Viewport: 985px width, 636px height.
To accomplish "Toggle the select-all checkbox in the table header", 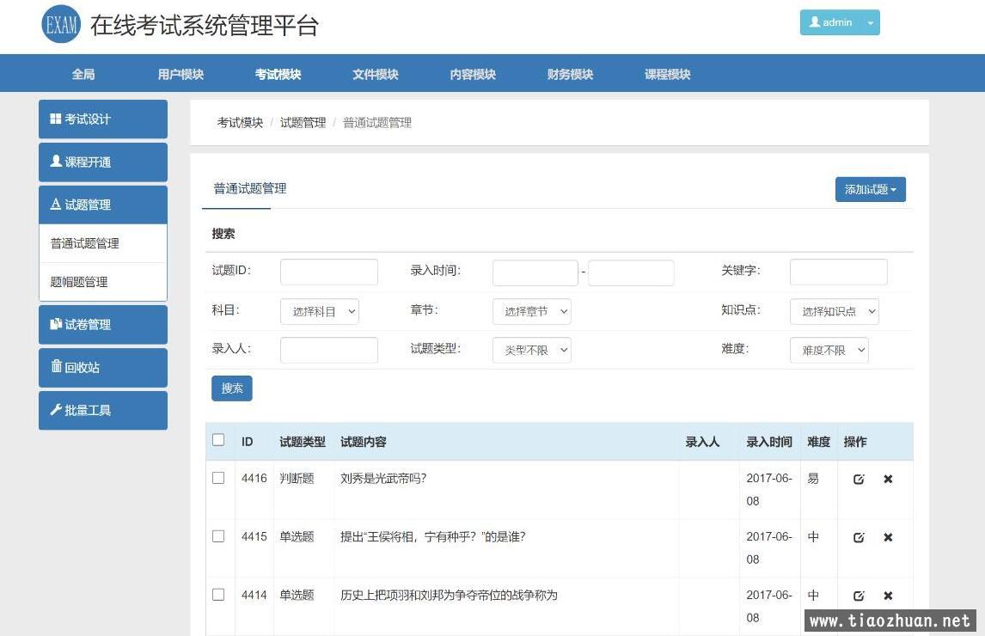I will 218,440.
